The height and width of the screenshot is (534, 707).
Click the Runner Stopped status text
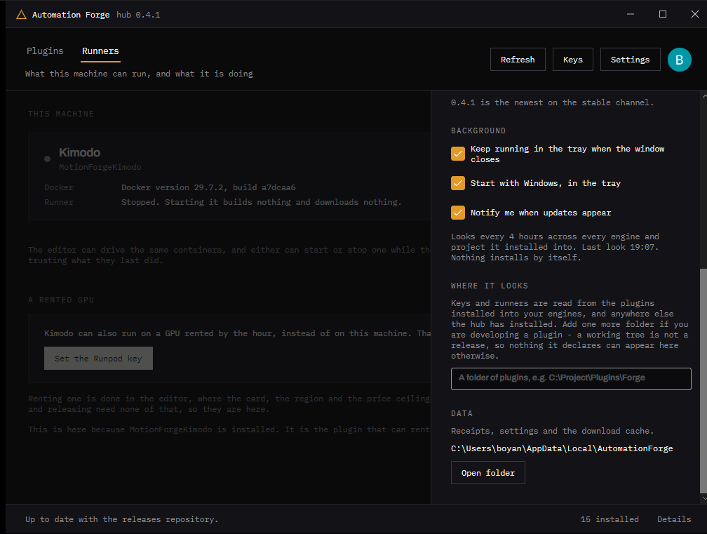[x=261, y=202]
